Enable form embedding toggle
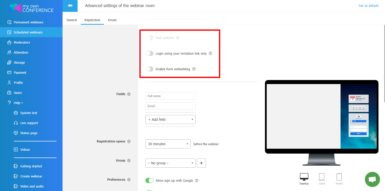Screen dimensions: 385x191 149,69
